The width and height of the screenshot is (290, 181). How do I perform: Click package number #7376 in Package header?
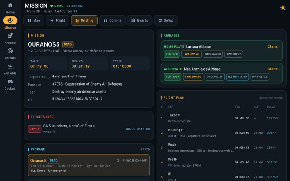[x=145, y=149]
